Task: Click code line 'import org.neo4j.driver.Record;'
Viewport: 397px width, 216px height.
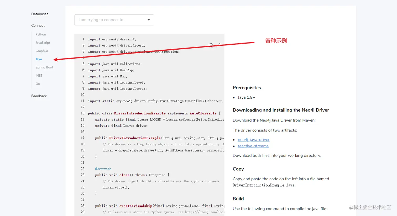Action: (x=116, y=45)
